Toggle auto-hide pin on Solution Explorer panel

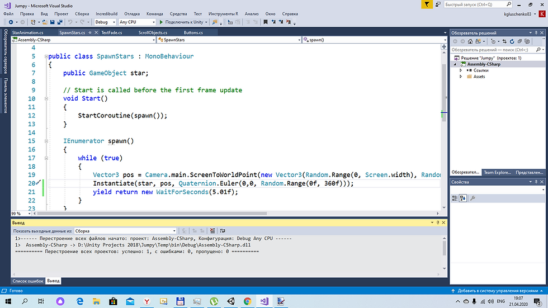[x=536, y=32]
